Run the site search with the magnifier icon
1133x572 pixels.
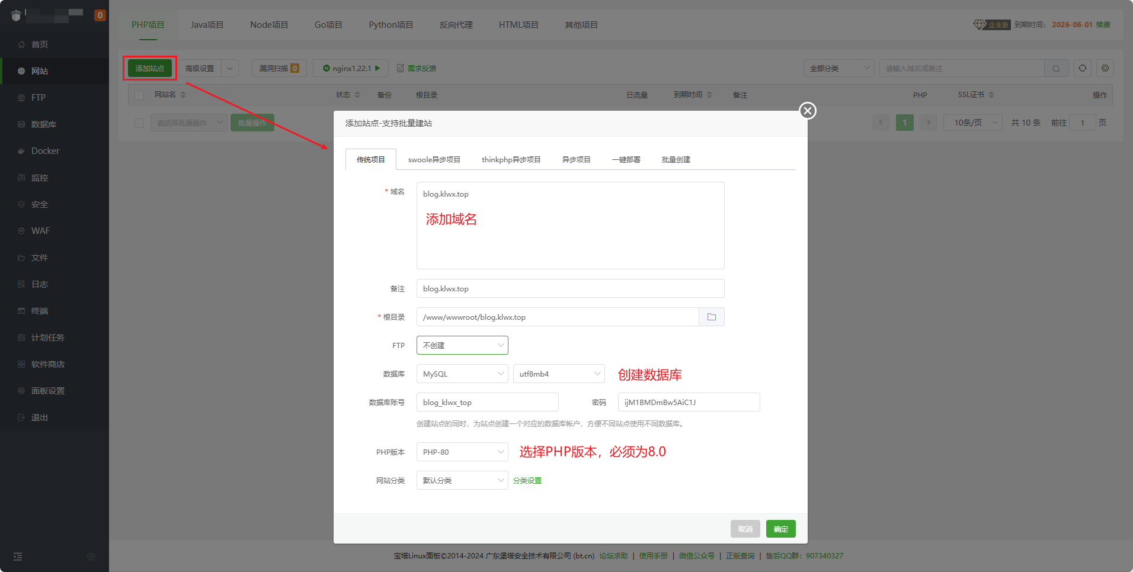(x=1056, y=68)
